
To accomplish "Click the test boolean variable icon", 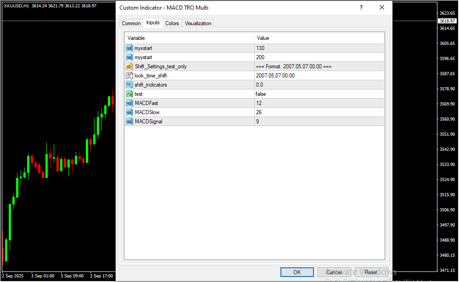I will click(129, 94).
